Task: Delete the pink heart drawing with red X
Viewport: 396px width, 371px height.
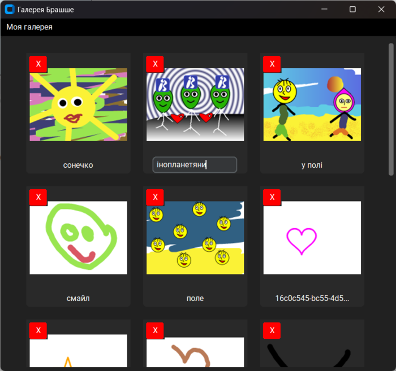Action: pyautogui.click(x=272, y=197)
